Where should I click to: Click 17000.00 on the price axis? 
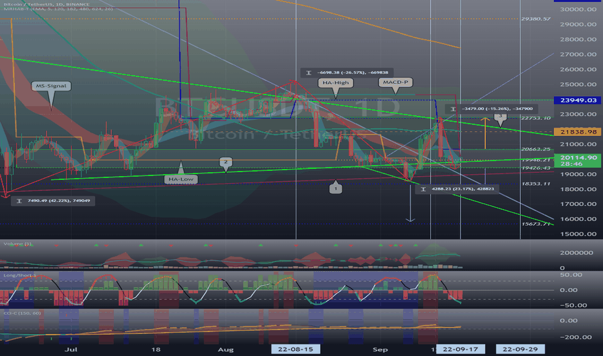click(x=578, y=204)
